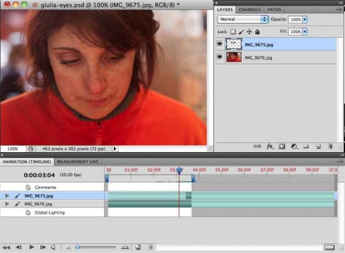Click altered-video brush icon for IMG_9675.jpg track
Viewport: 345px width, 253px height.
(17, 196)
